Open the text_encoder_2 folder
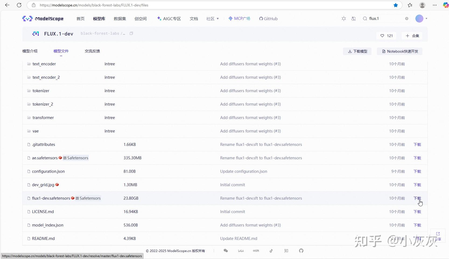The height and width of the screenshot is (259, 449). (46, 77)
